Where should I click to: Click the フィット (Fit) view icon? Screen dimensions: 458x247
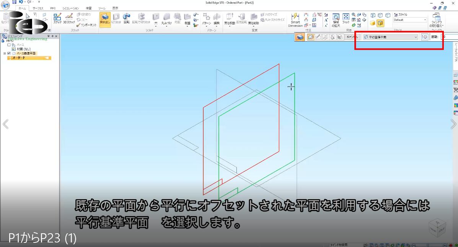[x=346, y=19]
